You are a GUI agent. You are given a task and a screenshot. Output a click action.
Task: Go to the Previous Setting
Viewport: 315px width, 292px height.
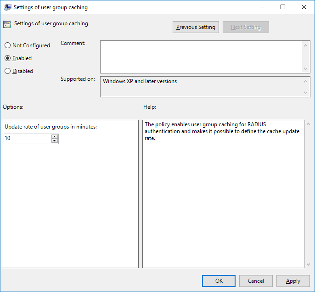pos(196,27)
